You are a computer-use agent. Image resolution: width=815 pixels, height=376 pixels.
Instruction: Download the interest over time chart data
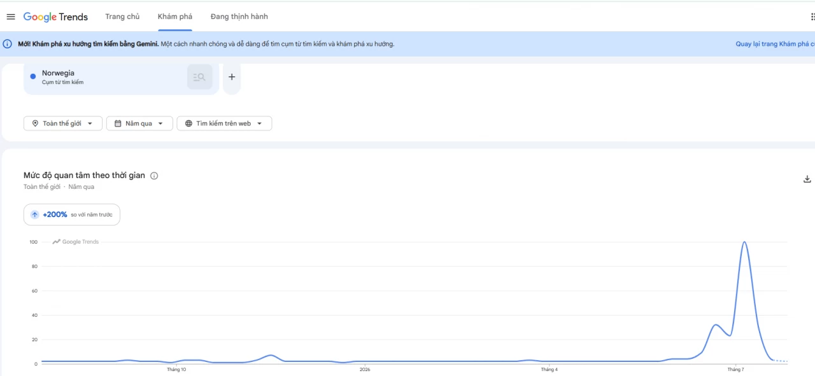tap(807, 179)
